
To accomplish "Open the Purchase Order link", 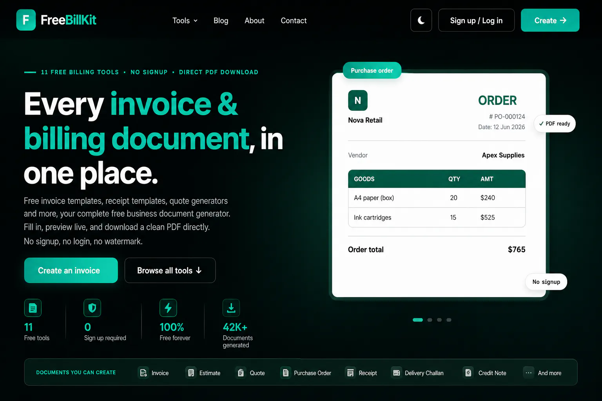I will click(x=312, y=373).
